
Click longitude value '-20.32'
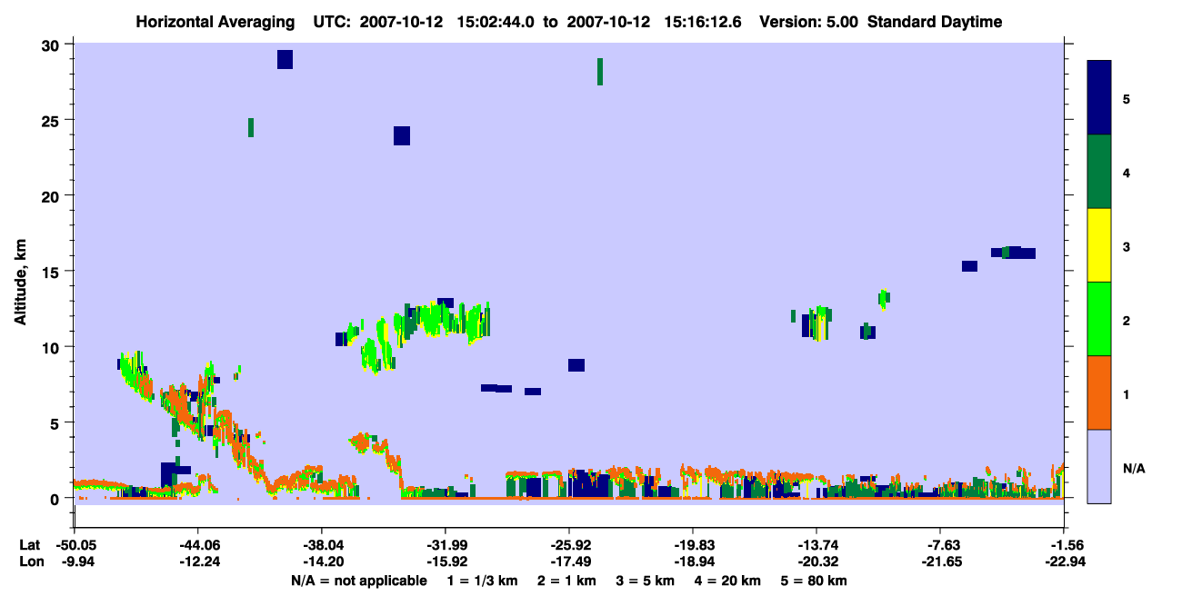tap(816, 561)
